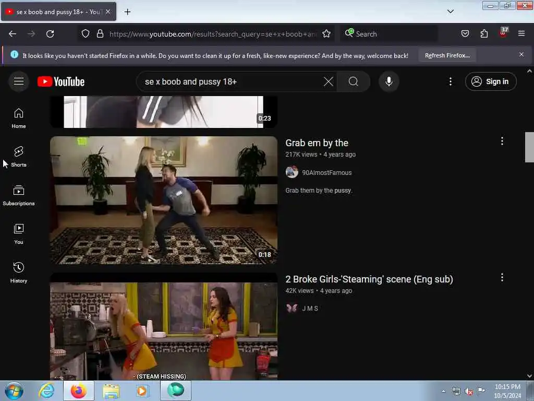The height and width of the screenshot is (401, 534).
Task: Show site security info via padlock
Action: [x=100, y=34]
